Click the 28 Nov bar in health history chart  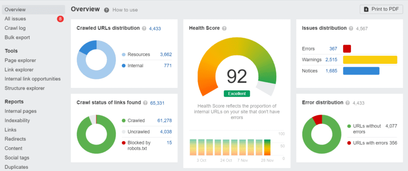click(267, 147)
